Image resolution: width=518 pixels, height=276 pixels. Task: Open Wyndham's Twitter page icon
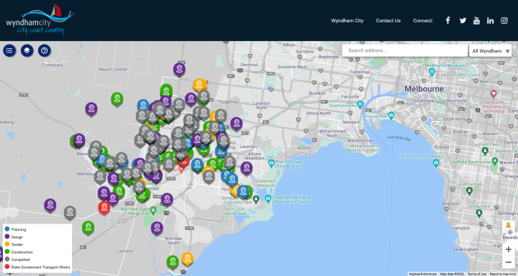click(x=463, y=20)
